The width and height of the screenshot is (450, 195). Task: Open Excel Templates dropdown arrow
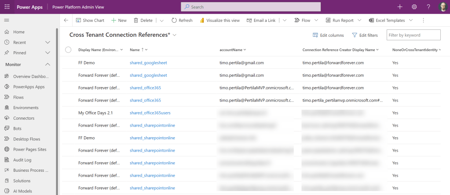coord(411,20)
